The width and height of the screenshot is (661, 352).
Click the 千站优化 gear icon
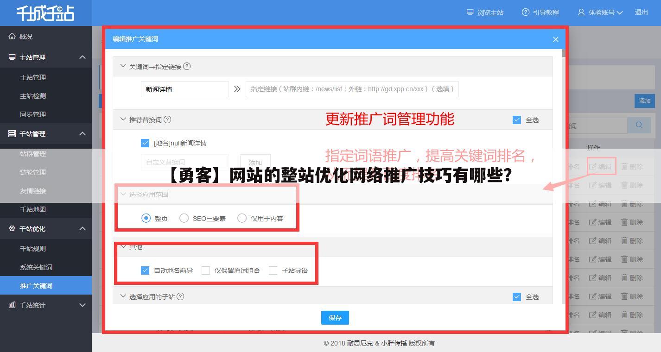(x=12, y=228)
